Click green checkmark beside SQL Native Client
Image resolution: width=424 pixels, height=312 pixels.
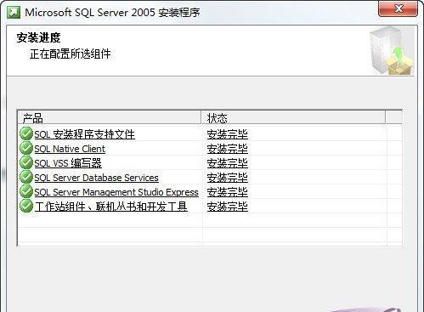26,148
